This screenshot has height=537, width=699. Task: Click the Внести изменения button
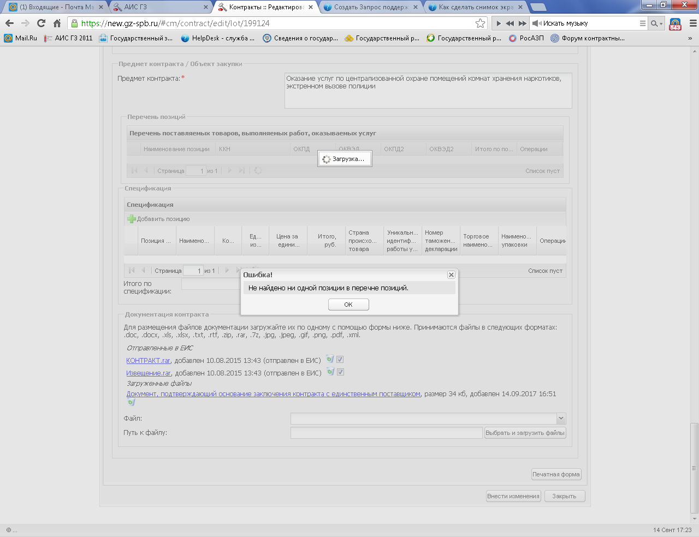(x=513, y=496)
